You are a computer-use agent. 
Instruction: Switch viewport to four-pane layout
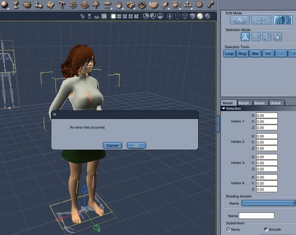(130, 16)
